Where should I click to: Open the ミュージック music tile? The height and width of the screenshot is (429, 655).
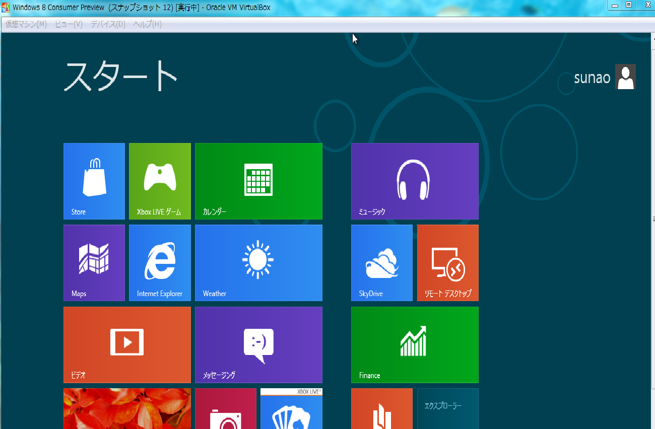(x=415, y=181)
